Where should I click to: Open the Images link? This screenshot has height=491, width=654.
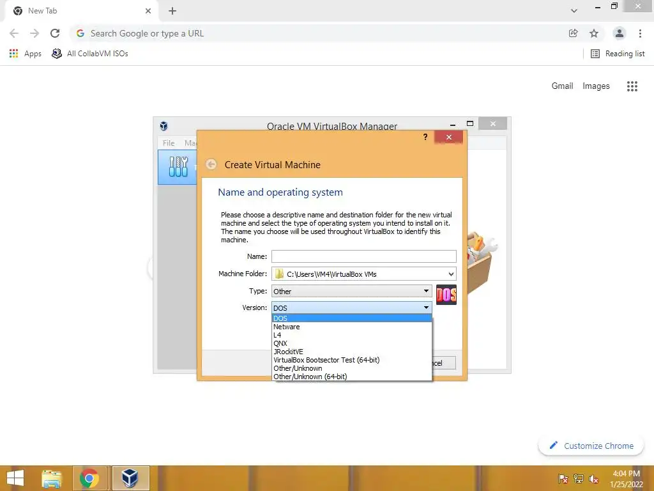pos(596,86)
